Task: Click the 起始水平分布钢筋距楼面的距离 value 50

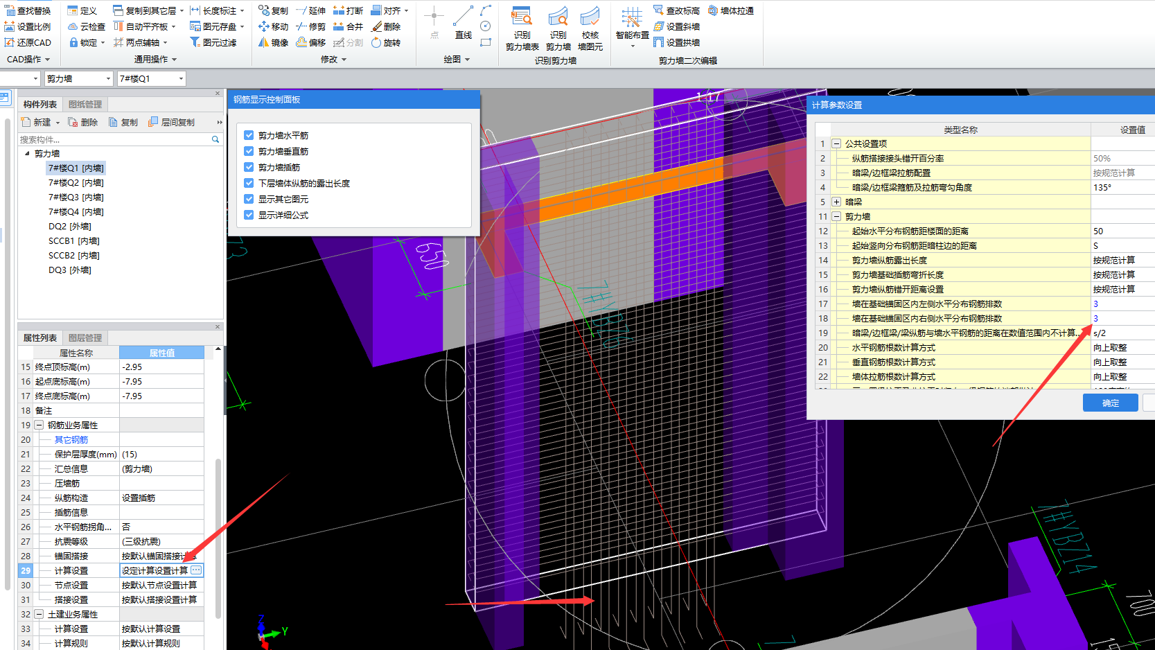Action: point(1122,231)
